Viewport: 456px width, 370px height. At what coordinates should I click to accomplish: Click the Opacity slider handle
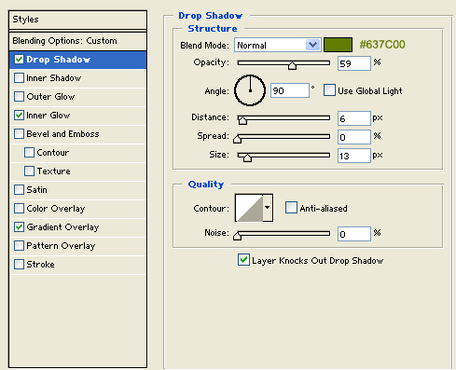292,65
